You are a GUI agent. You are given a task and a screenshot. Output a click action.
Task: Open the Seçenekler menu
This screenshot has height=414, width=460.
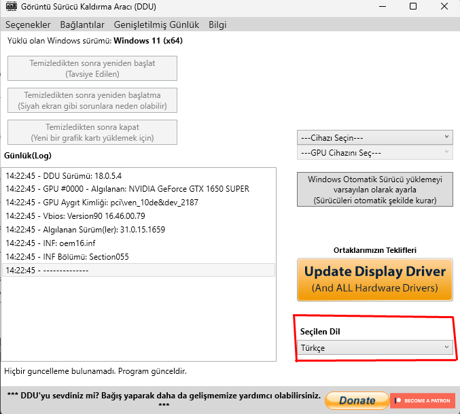(x=28, y=24)
